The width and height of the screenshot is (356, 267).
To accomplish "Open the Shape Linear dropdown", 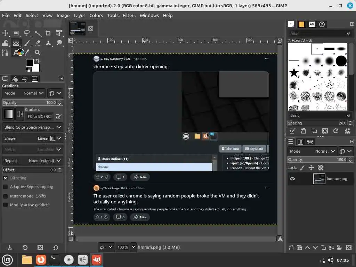I will point(32,138).
